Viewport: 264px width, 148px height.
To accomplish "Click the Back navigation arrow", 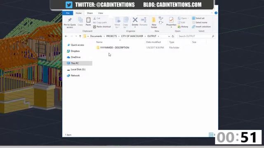I will 66,36.
